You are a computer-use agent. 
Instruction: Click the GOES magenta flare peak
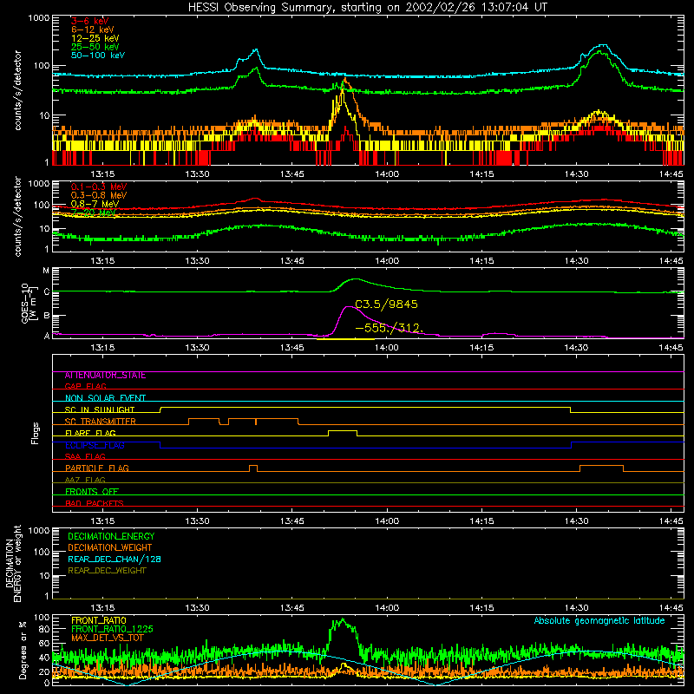pos(350,307)
